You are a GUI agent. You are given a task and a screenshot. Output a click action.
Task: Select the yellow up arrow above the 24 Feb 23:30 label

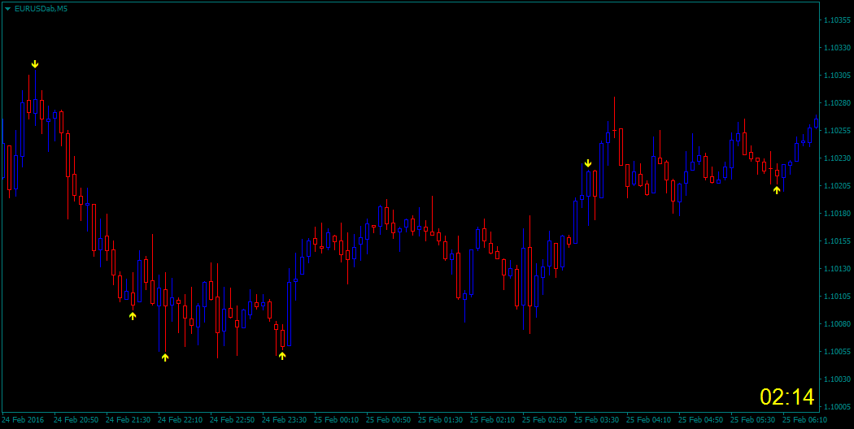pos(282,356)
